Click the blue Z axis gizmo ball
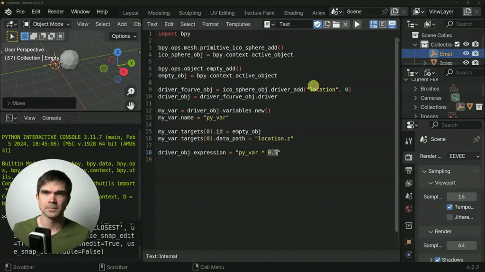The height and width of the screenshot is (272, 485). tap(117, 52)
